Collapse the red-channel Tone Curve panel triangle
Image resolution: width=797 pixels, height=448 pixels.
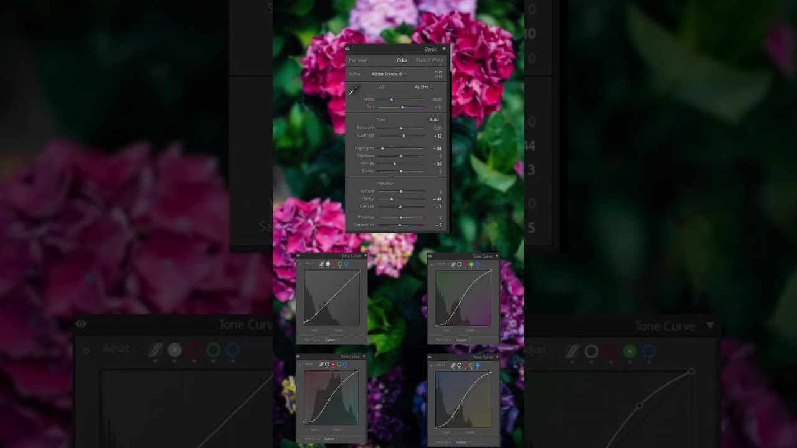364,356
